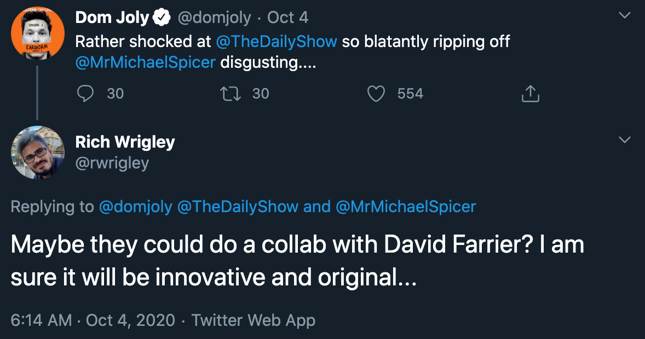Click the reply icon on Dom Joly's tweet
Screen dimensions: 645x339
85,94
